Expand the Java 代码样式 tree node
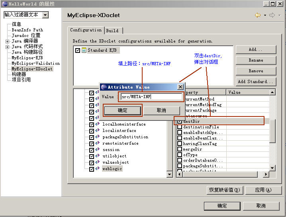This screenshot has height=217, width=286. pyautogui.click(x=7, y=47)
